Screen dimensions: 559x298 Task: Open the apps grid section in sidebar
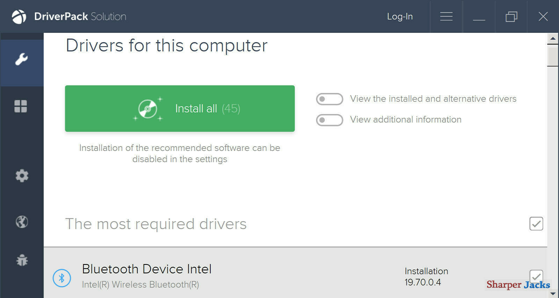pyautogui.click(x=21, y=106)
